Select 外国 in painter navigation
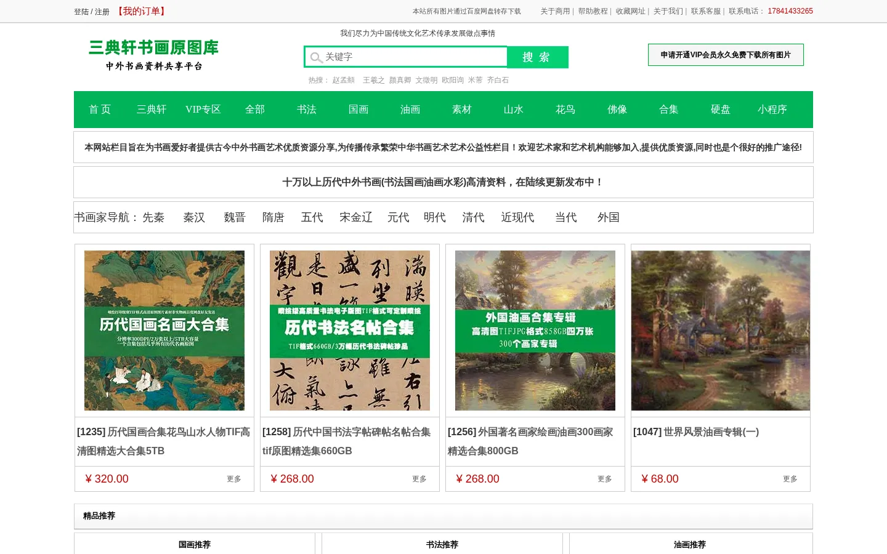The width and height of the screenshot is (887, 554). pyautogui.click(x=609, y=217)
